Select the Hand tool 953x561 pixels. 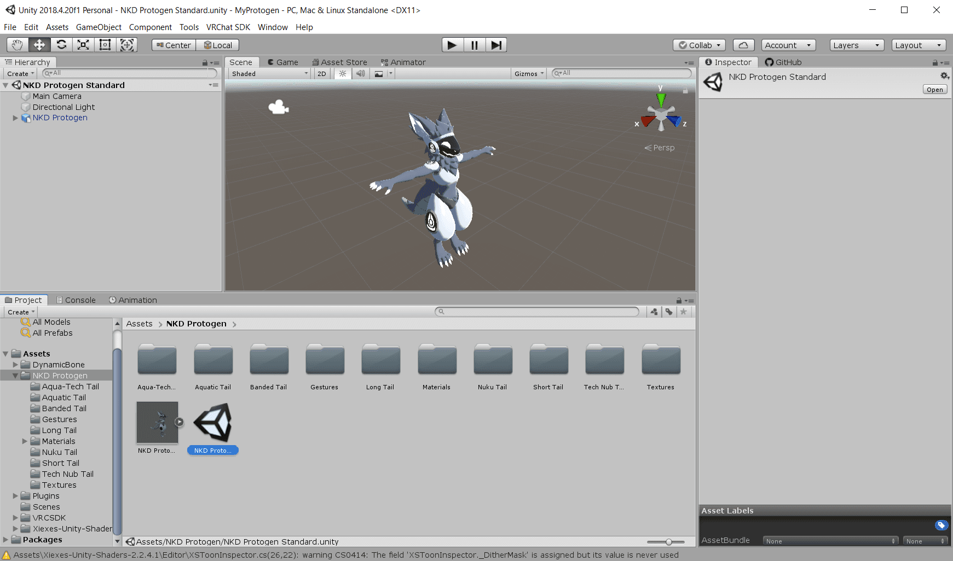(18, 45)
